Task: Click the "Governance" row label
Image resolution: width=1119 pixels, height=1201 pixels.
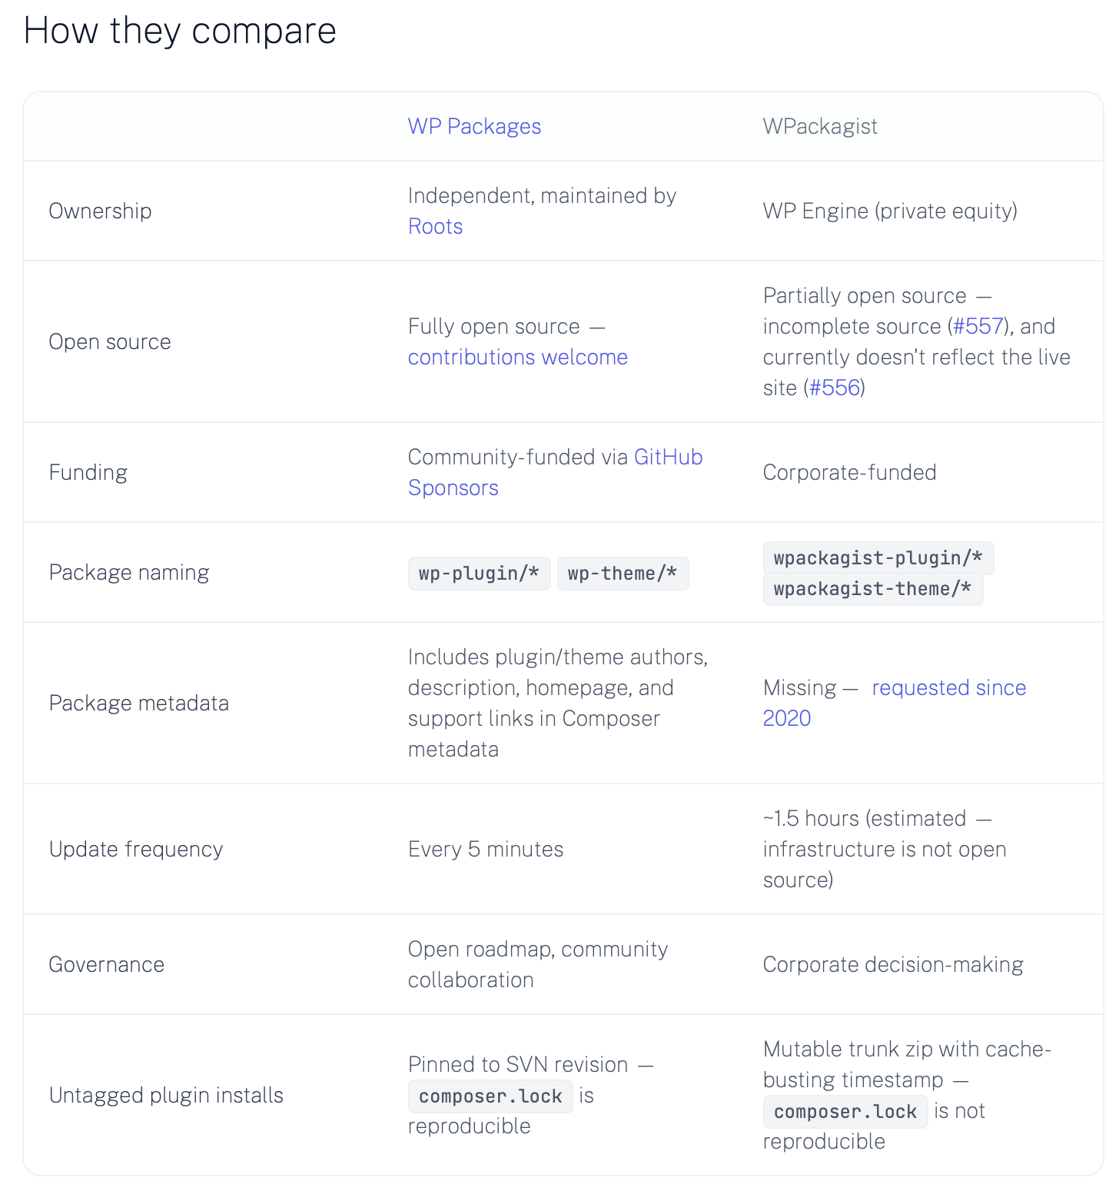Action: pos(107,964)
